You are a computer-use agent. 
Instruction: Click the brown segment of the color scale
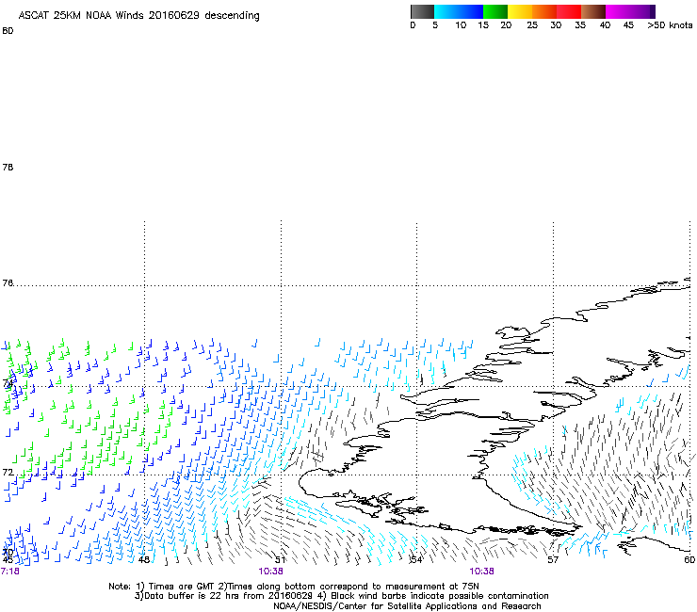pos(593,11)
